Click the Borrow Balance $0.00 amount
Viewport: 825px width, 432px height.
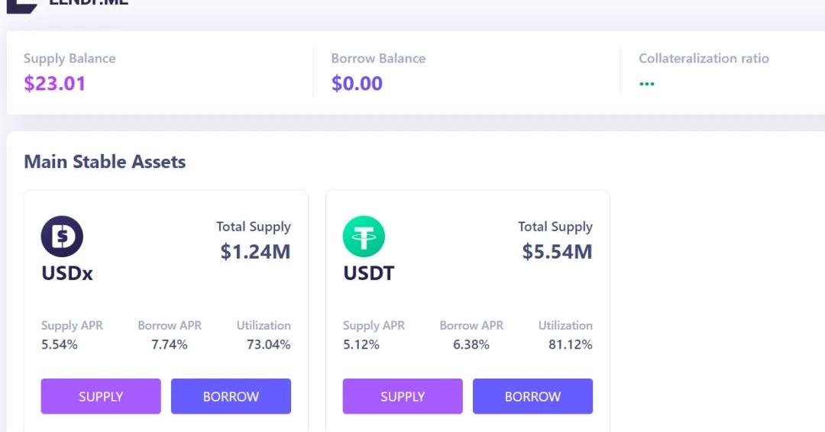click(x=357, y=83)
